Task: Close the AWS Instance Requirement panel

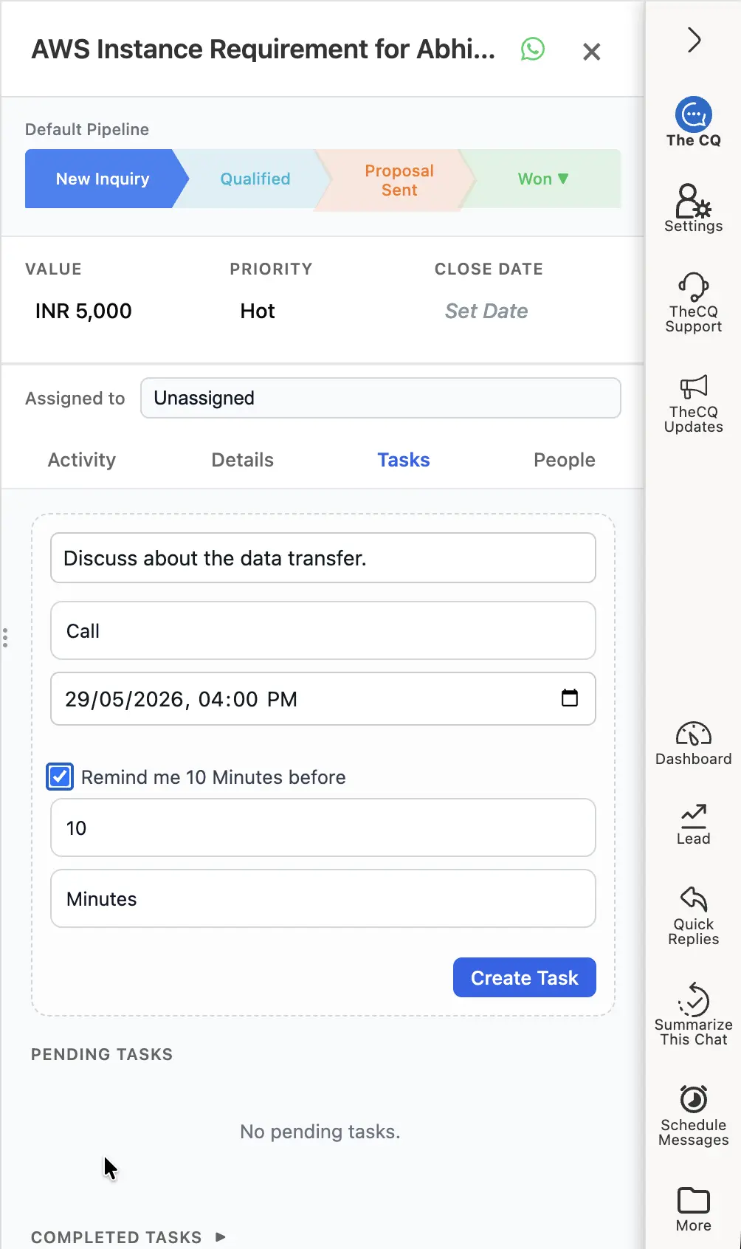Action: tap(591, 52)
